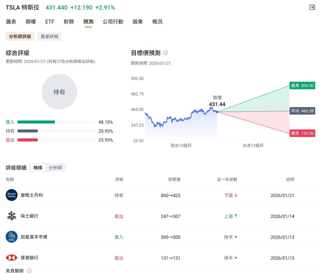Click the RBC 加皇資本市場 logo
Screen dimensions: 321x274
pos(12,237)
